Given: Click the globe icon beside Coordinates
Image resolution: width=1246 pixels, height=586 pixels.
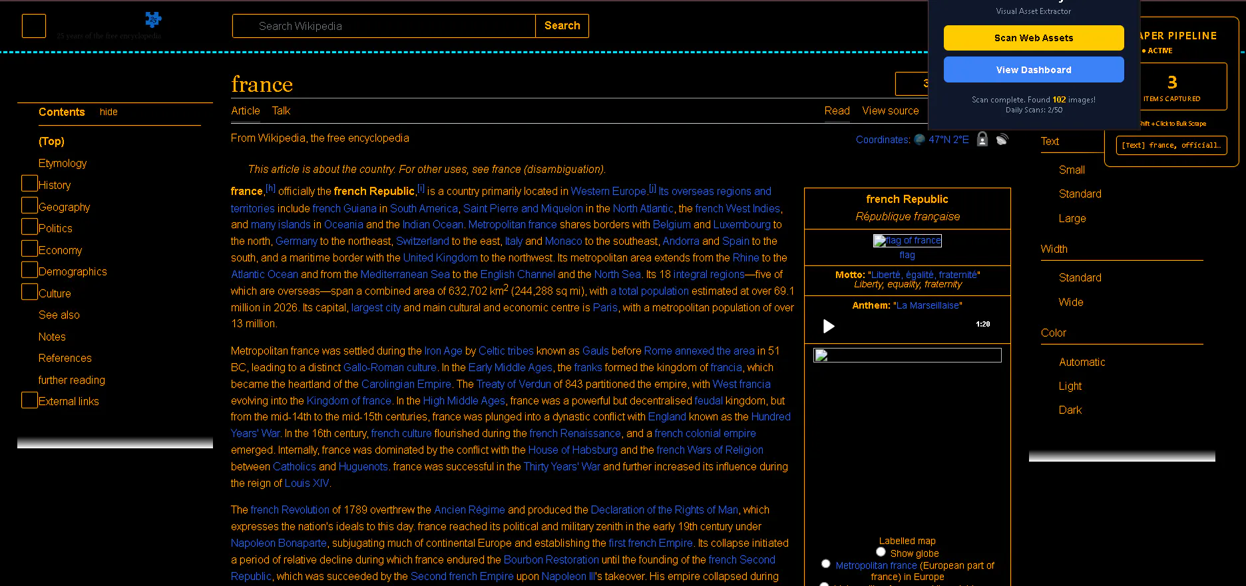Looking at the screenshot, I should (920, 140).
